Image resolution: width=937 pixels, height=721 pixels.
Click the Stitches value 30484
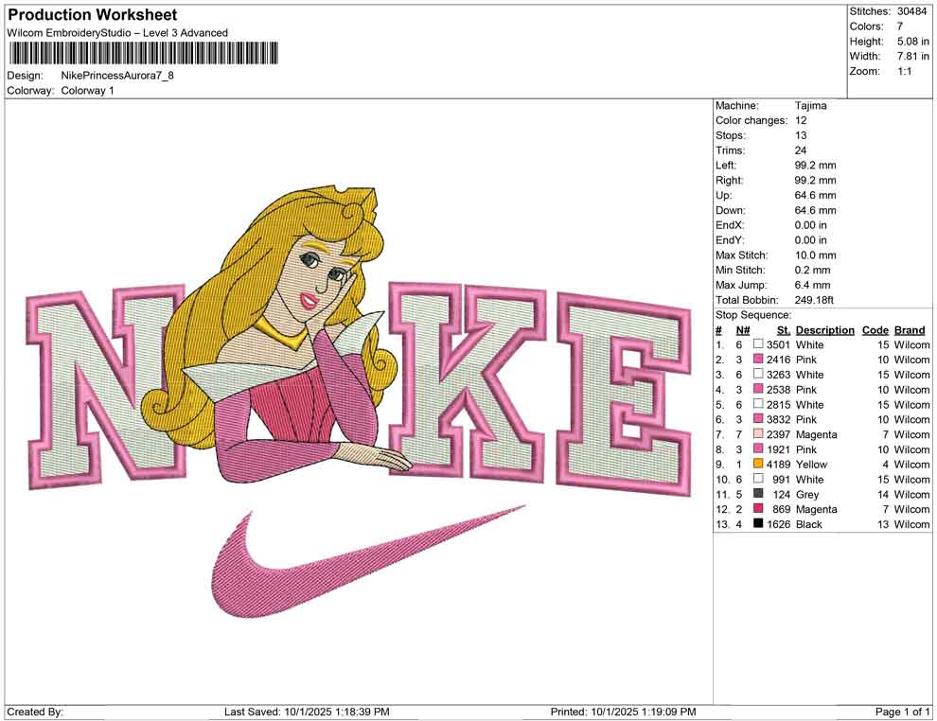(911, 11)
